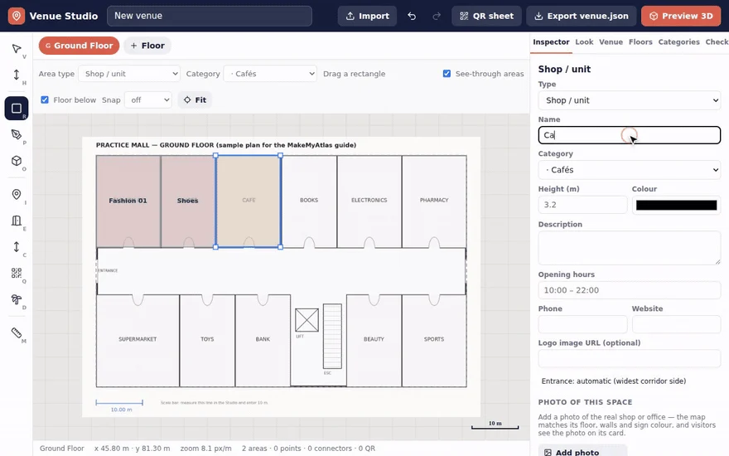Open the Snap dropdown

(x=147, y=100)
